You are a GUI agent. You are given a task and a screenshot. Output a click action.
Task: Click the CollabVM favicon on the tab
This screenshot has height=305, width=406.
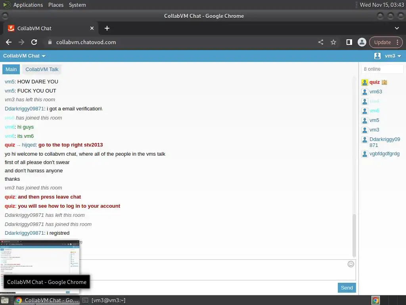point(11,28)
